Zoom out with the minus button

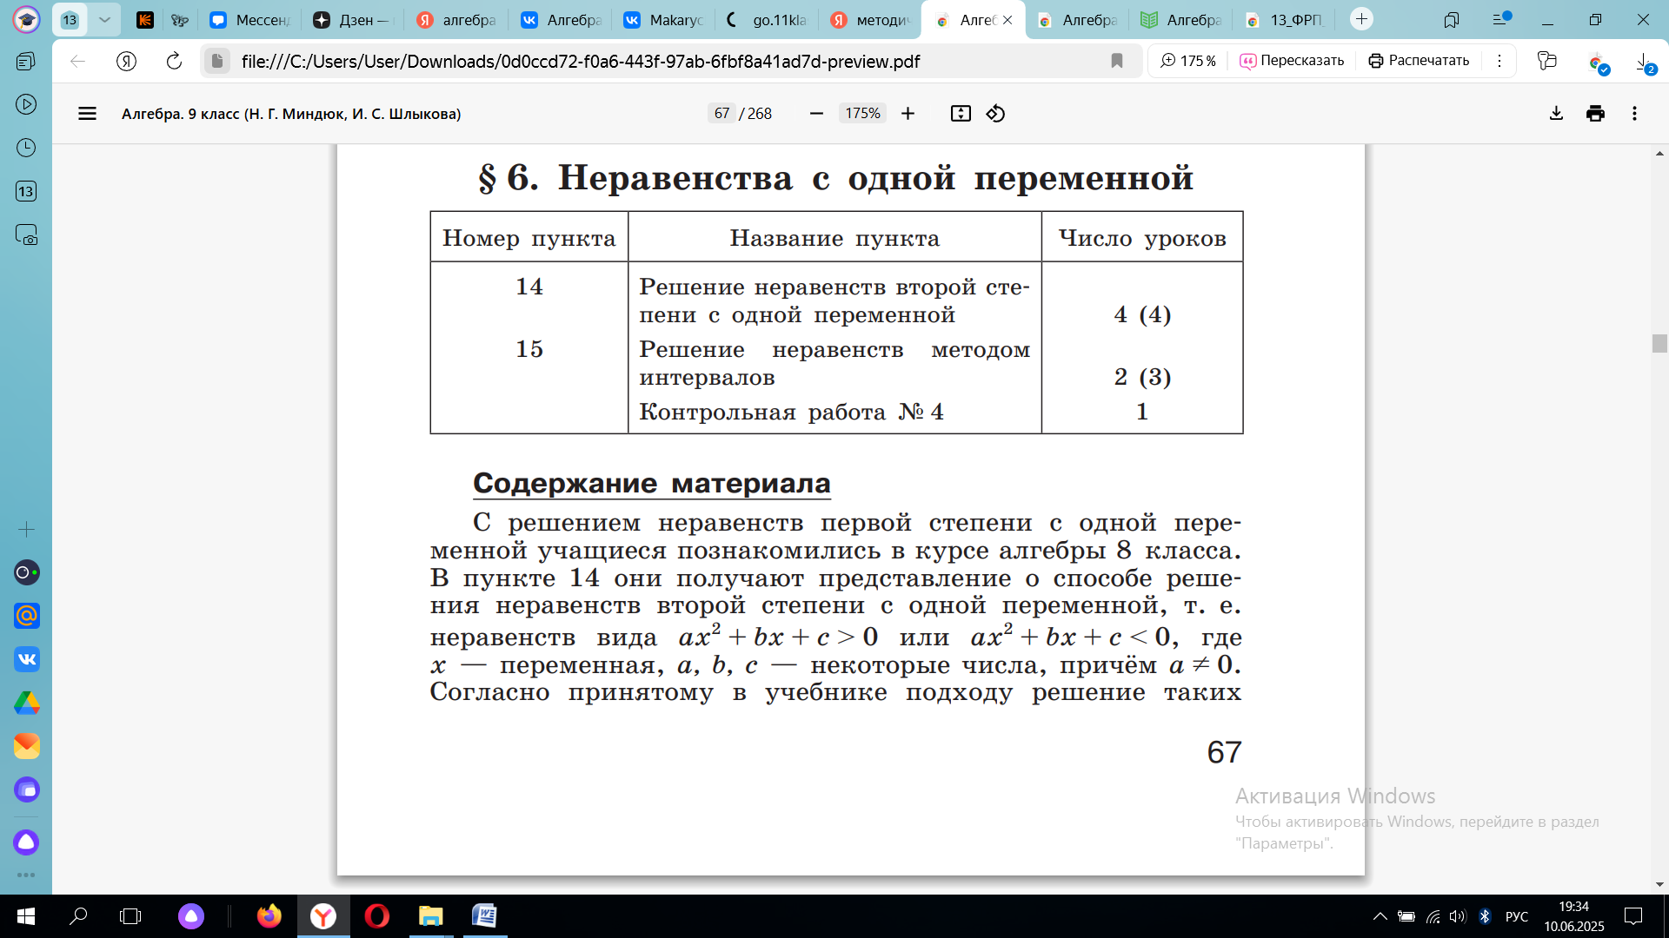click(816, 114)
